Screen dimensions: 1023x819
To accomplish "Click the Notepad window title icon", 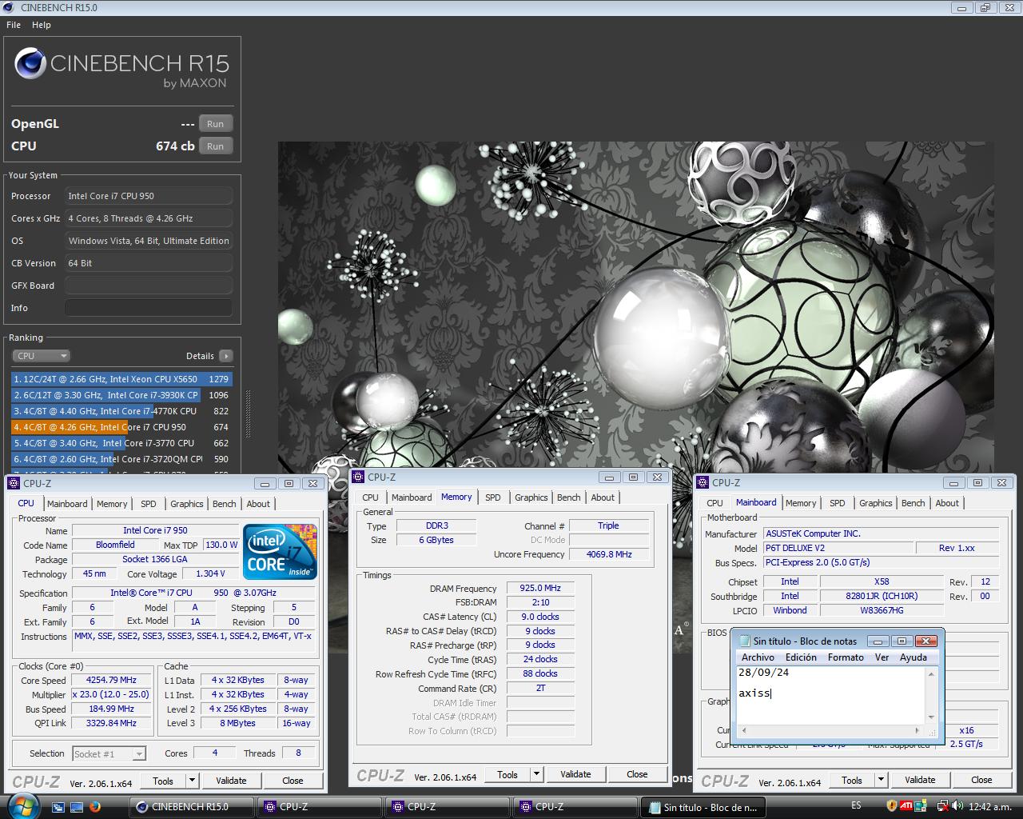I will [x=745, y=641].
